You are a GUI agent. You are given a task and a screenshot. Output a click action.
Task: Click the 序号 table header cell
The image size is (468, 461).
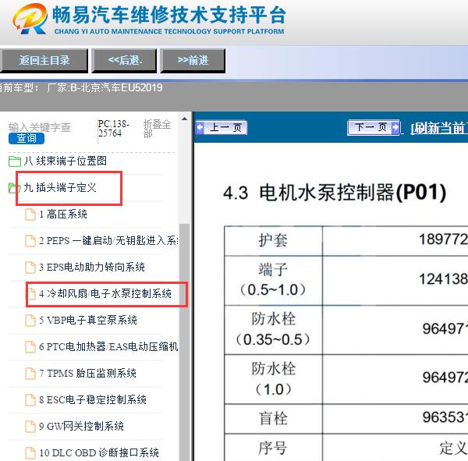point(274,448)
